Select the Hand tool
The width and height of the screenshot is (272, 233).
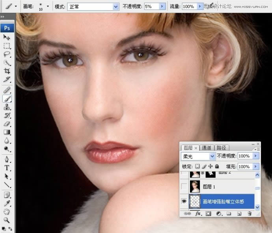[7, 211]
